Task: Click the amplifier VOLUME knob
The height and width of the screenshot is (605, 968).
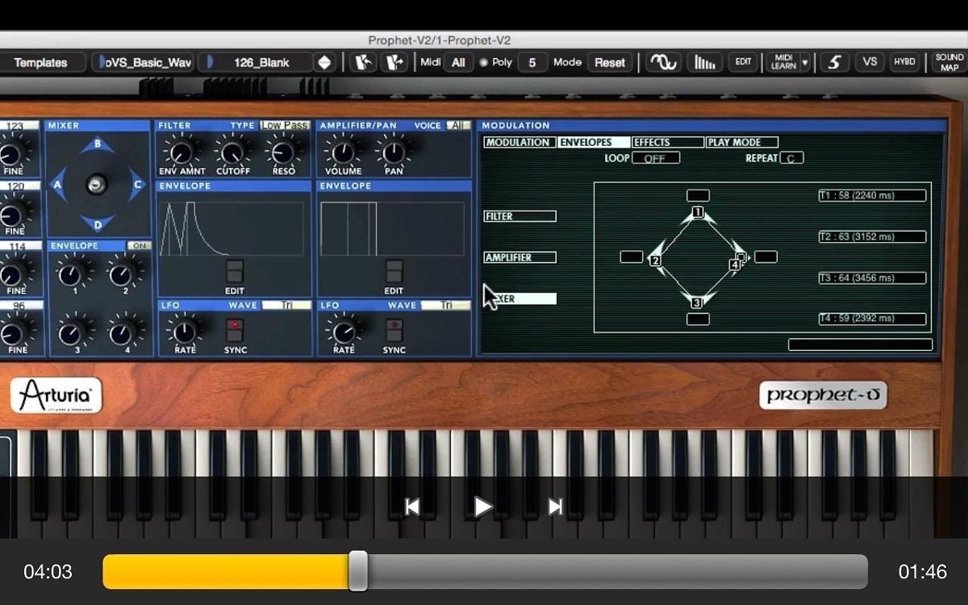Action: point(344,151)
